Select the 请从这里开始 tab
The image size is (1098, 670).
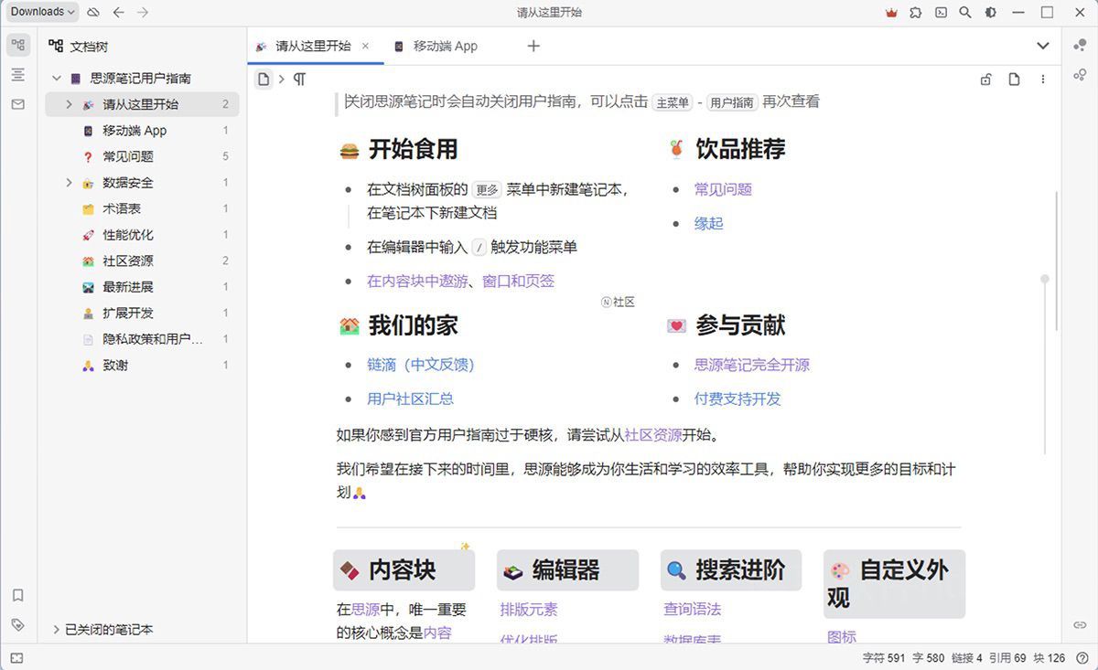(x=316, y=46)
